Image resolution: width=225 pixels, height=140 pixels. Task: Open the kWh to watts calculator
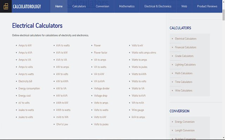pyautogui.click(x=63, y=110)
